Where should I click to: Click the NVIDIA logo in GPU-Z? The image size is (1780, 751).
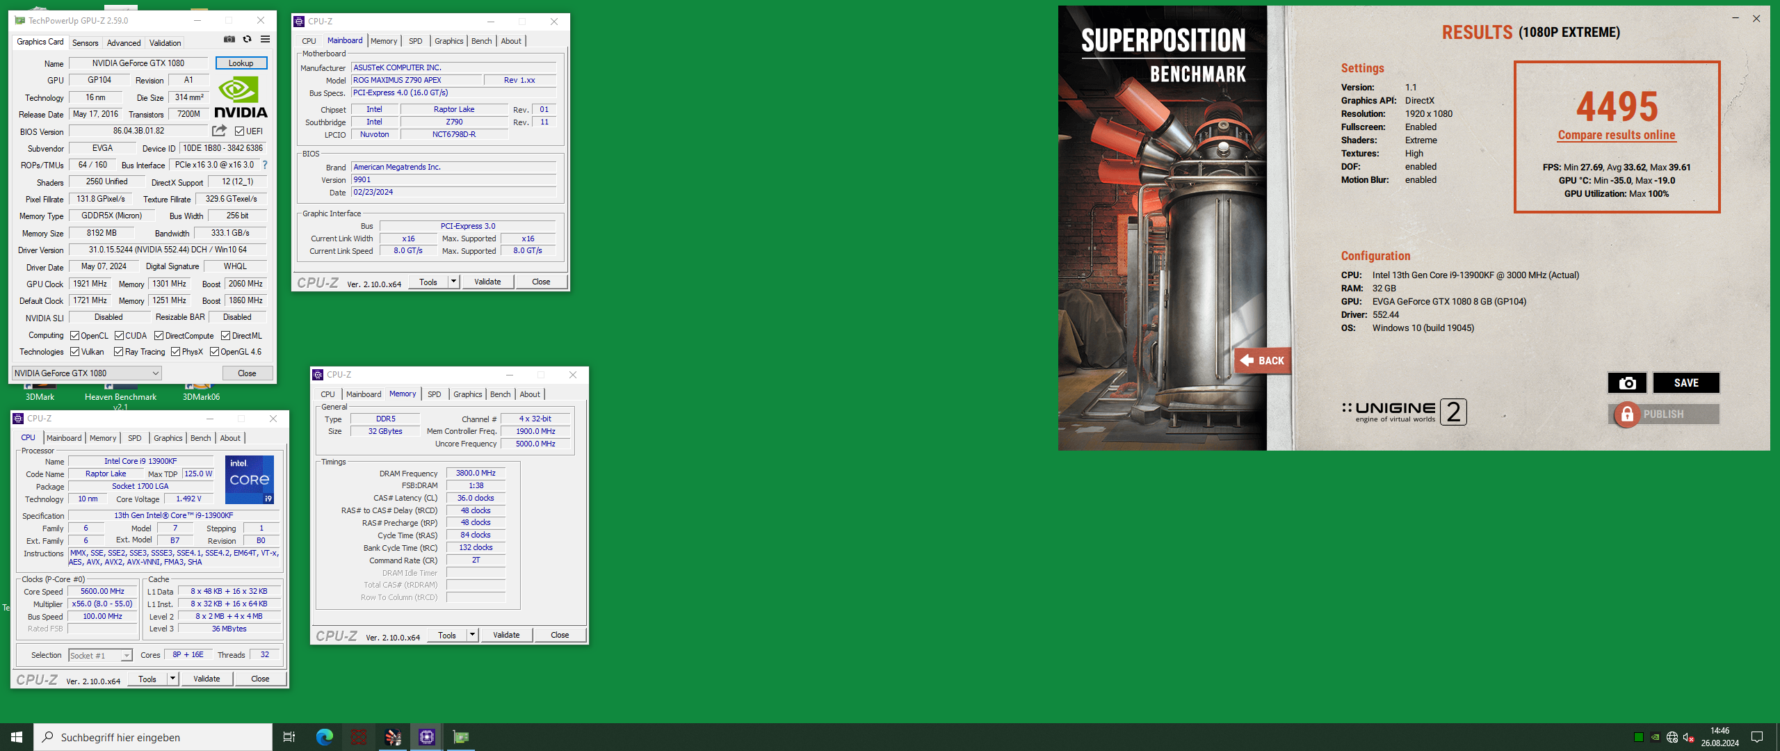(241, 97)
